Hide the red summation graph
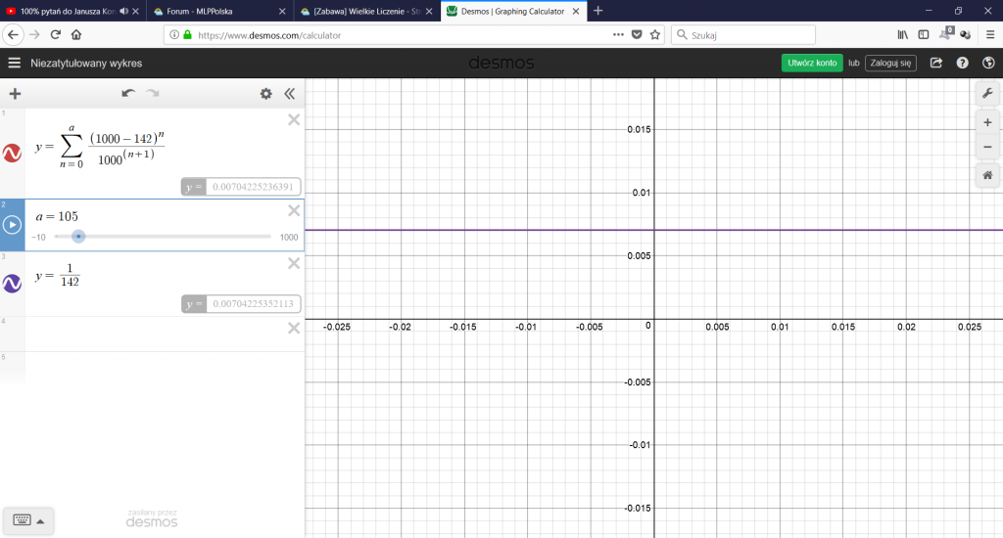 (x=12, y=153)
